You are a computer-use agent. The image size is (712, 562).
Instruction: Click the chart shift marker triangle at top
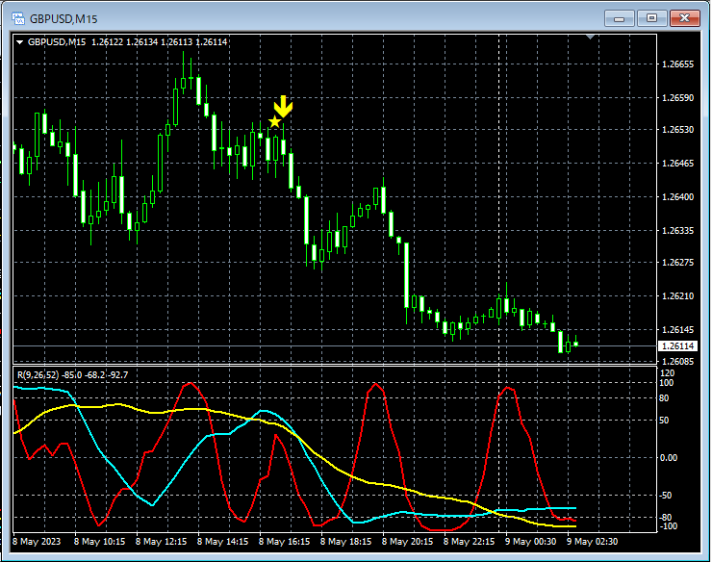coord(590,37)
